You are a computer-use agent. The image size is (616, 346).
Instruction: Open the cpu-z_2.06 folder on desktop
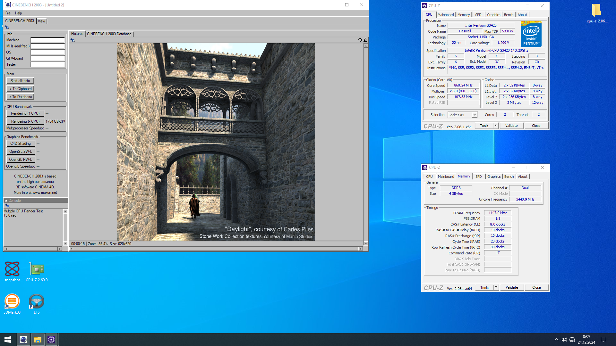597,13
